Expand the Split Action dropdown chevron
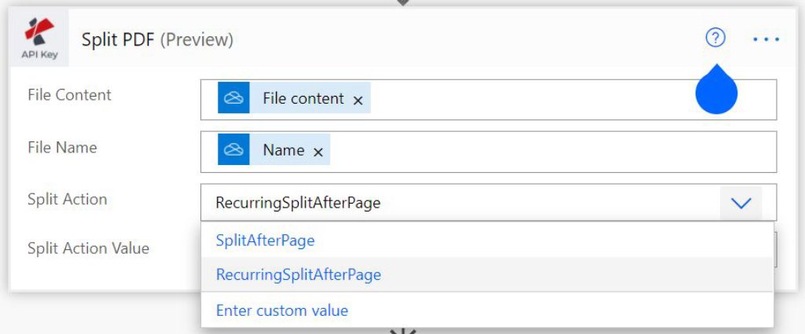805x334 pixels. 741,203
